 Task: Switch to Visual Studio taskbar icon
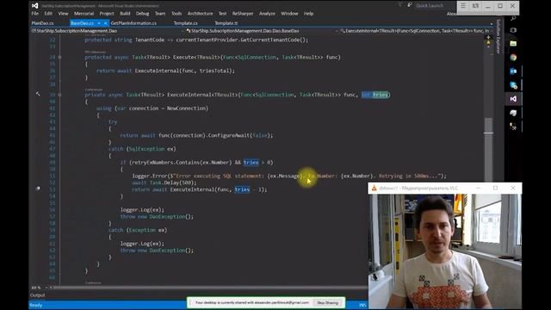(513, 99)
